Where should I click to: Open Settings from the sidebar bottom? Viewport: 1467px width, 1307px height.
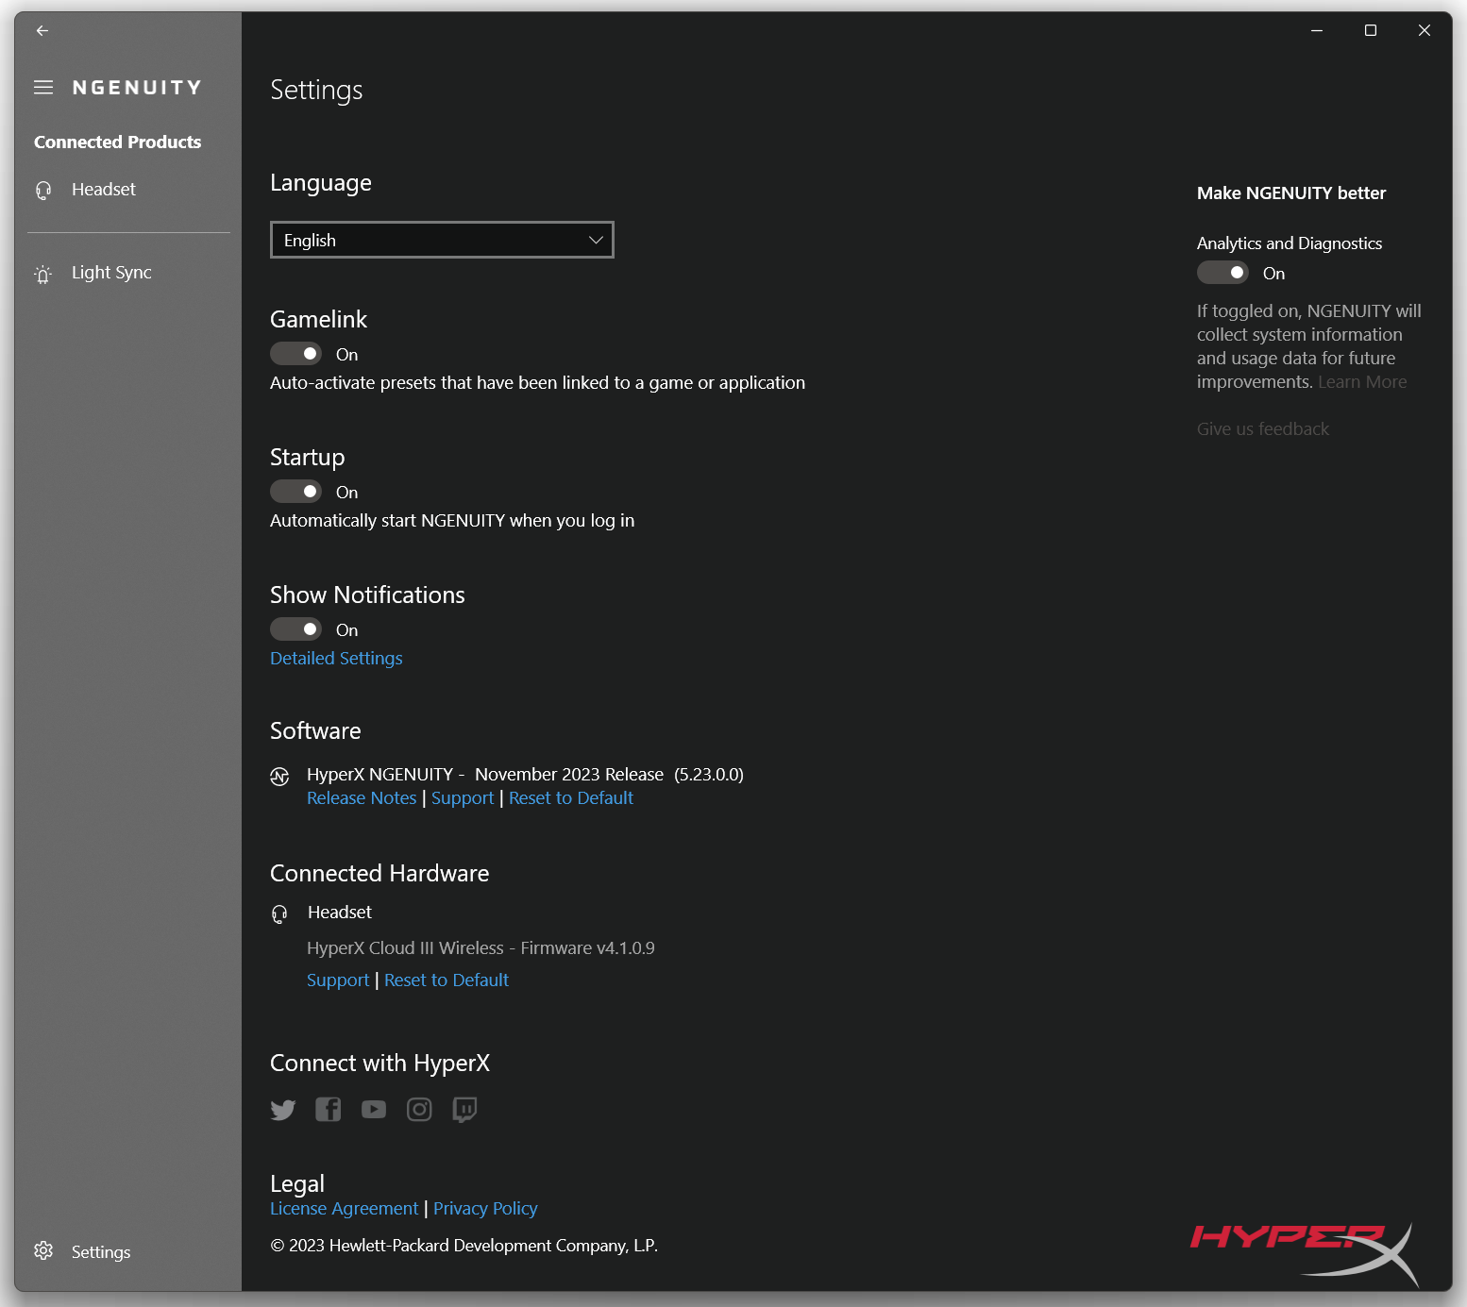(129, 1251)
